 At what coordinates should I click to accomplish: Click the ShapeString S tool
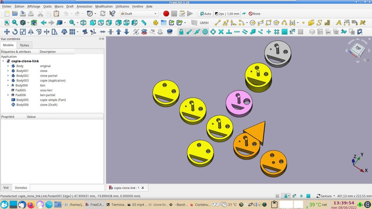click(x=319, y=23)
